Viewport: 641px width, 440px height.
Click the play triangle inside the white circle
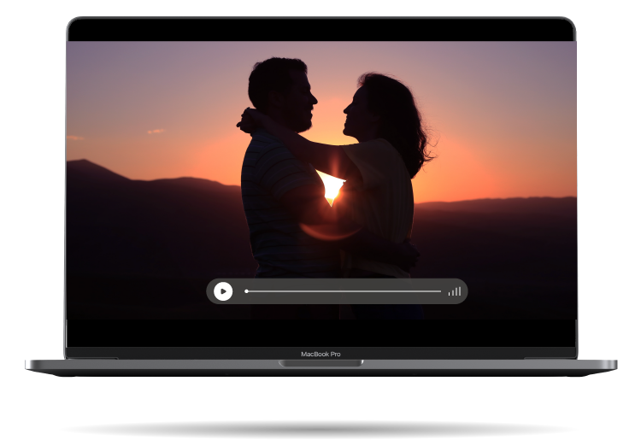(223, 291)
